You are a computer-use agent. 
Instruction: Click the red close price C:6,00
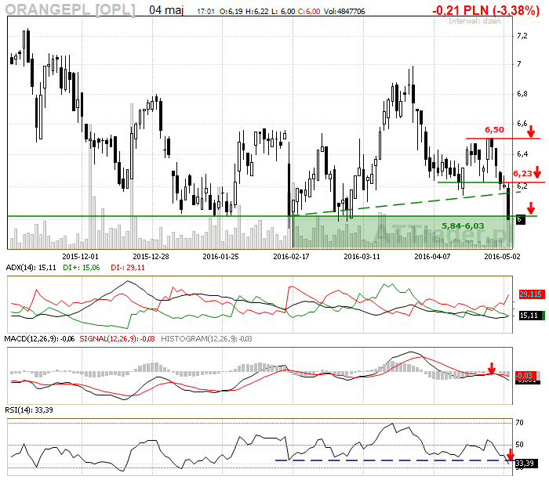(x=308, y=12)
